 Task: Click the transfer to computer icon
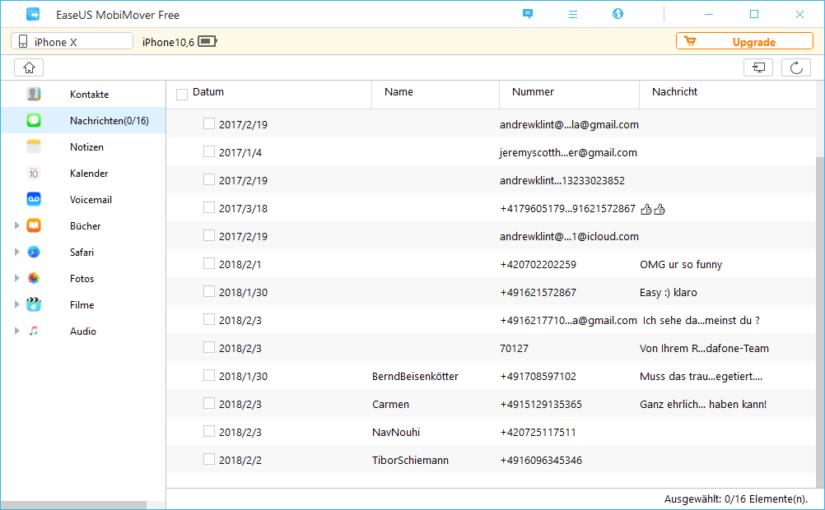[757, 68]
